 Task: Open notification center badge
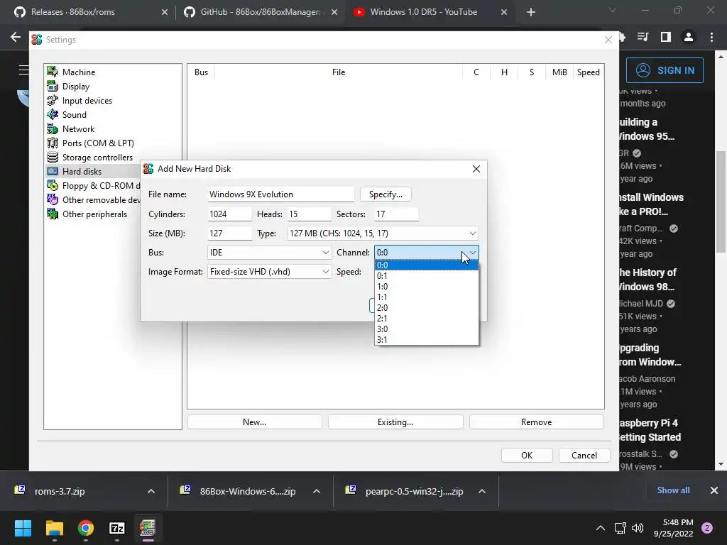click(x=708, y=528)
